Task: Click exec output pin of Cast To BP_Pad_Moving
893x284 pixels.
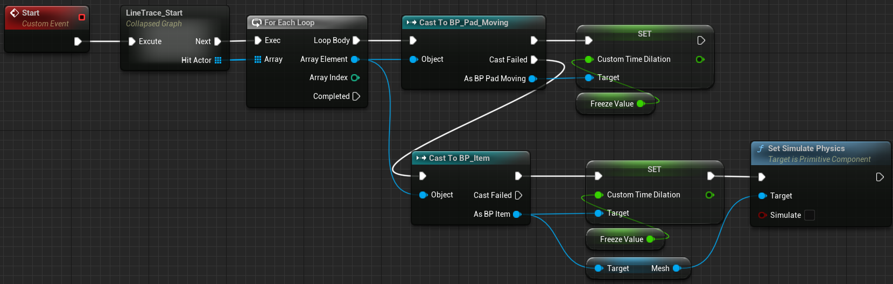Action: point(534,40)
